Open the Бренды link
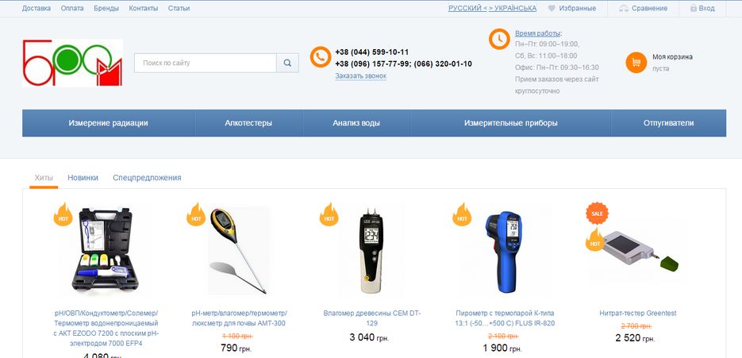 tap(106, 8)
